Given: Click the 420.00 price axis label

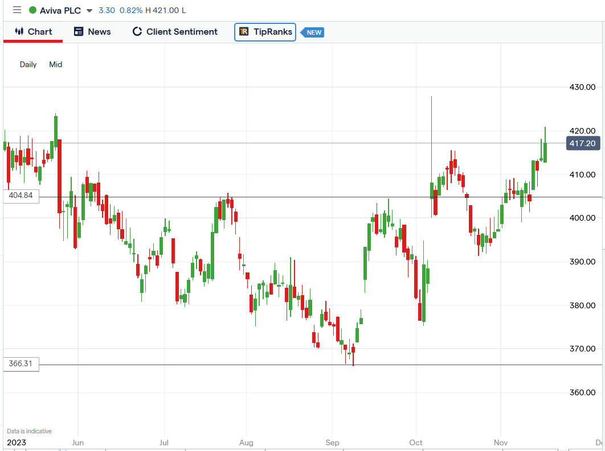Looking at the screenshot, I should tap(582, 131).
